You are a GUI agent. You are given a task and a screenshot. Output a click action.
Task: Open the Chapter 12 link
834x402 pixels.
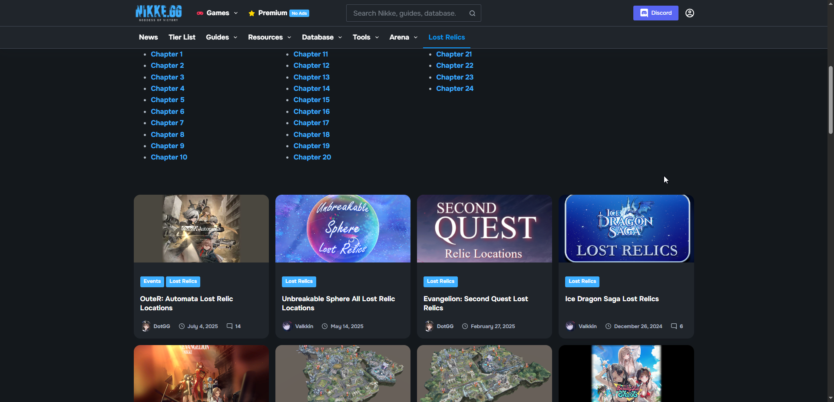(311, 66)
